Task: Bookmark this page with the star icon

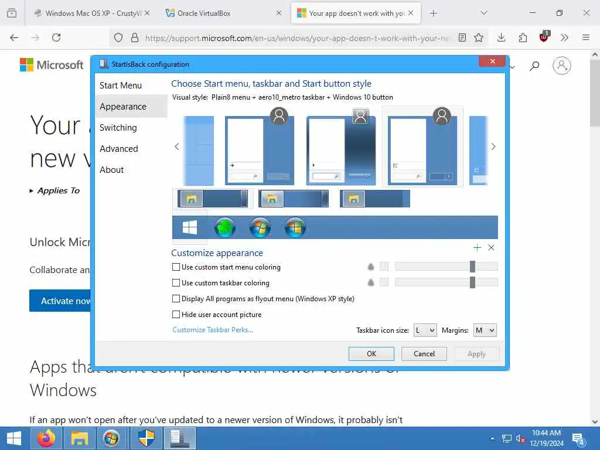Action: pyautogui.click(x=478, y=37)
